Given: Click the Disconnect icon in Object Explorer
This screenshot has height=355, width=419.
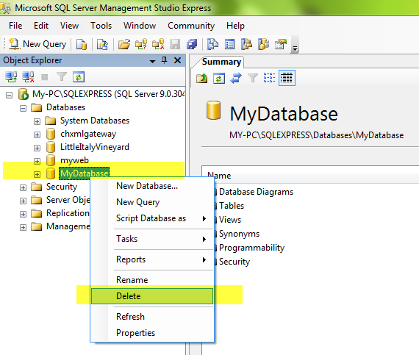Looking at the screenshot, I should (x=28, y=77).
